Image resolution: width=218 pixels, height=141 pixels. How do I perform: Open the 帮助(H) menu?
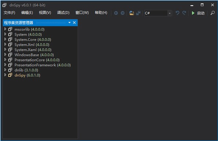pyautogui.click(x=101, y=13)
